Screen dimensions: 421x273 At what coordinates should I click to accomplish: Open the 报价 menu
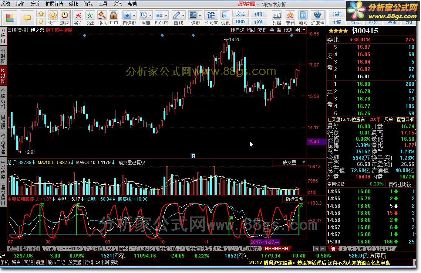tap(20, 4)
